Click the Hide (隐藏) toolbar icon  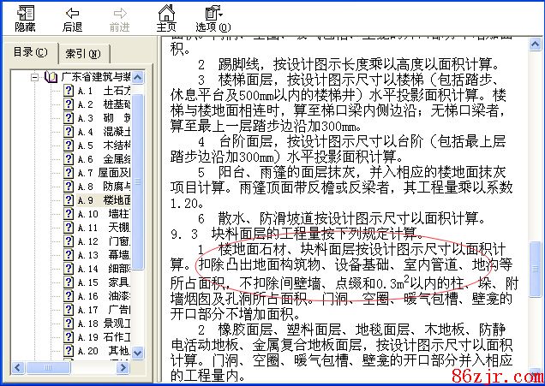(26, 18)
